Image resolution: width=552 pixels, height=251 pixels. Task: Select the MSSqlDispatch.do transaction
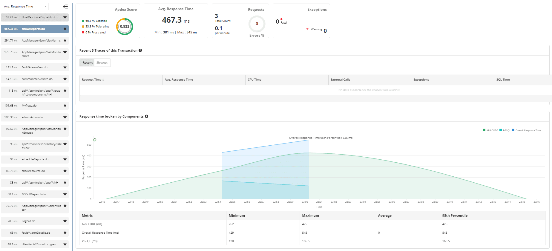click(34, 194)
